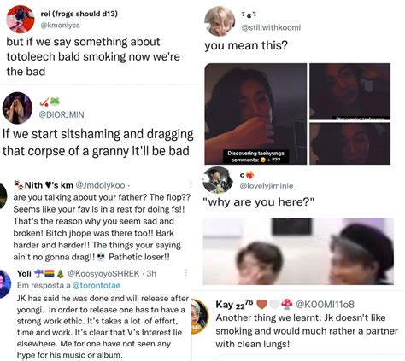This screenshot has width=405, height=361.
Task: Open bottom-right image in photo grid
Action: click(350, 143)
